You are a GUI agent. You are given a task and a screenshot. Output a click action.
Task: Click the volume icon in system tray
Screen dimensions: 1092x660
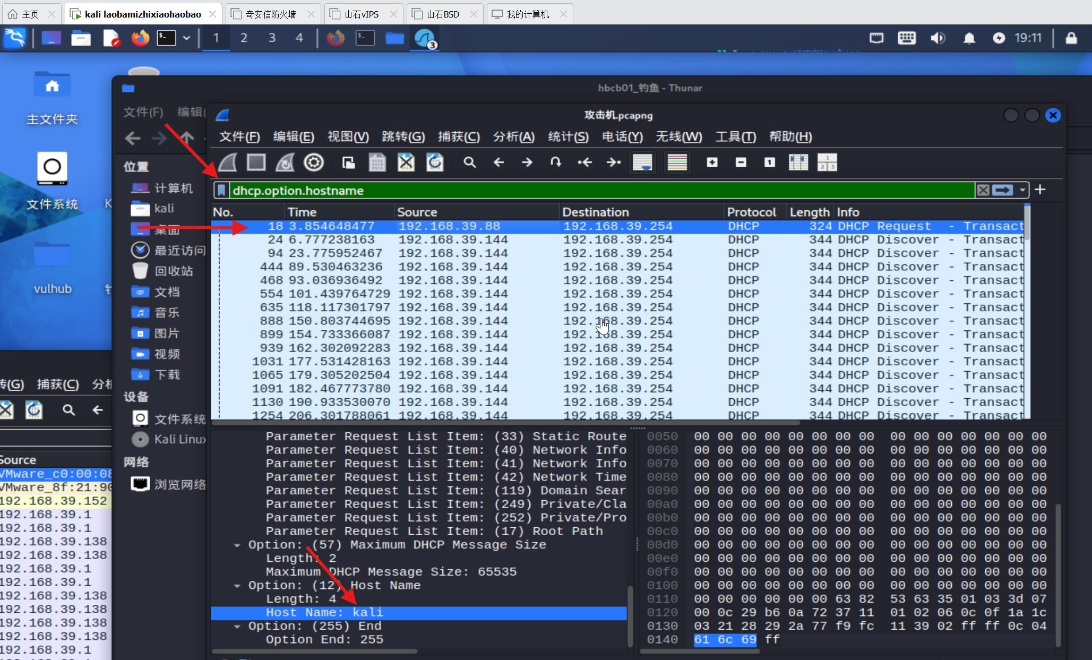938,38
